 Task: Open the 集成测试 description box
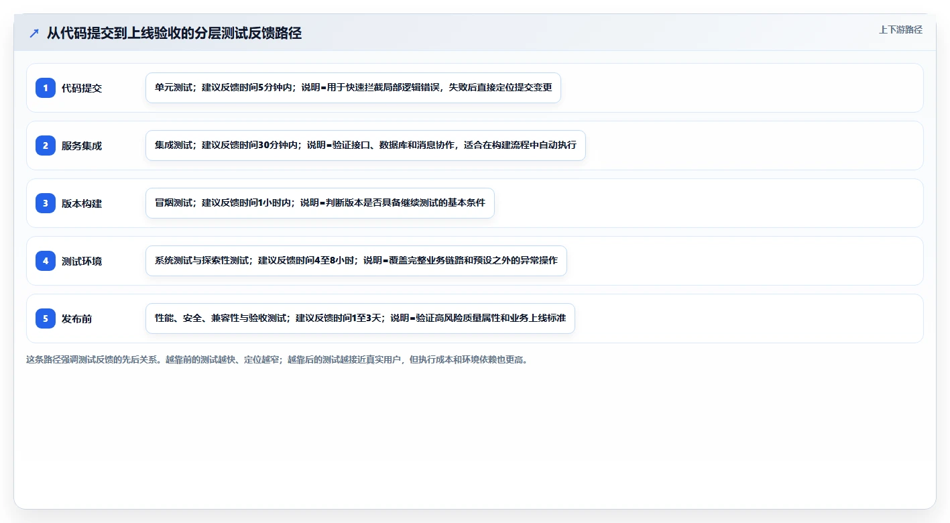[365, 146]
